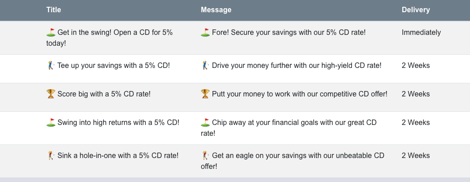Click the golfer emoji before 'Drive your money further'
Image resolution: width=470 pixels, height=182 pixels.
(205, 66)
